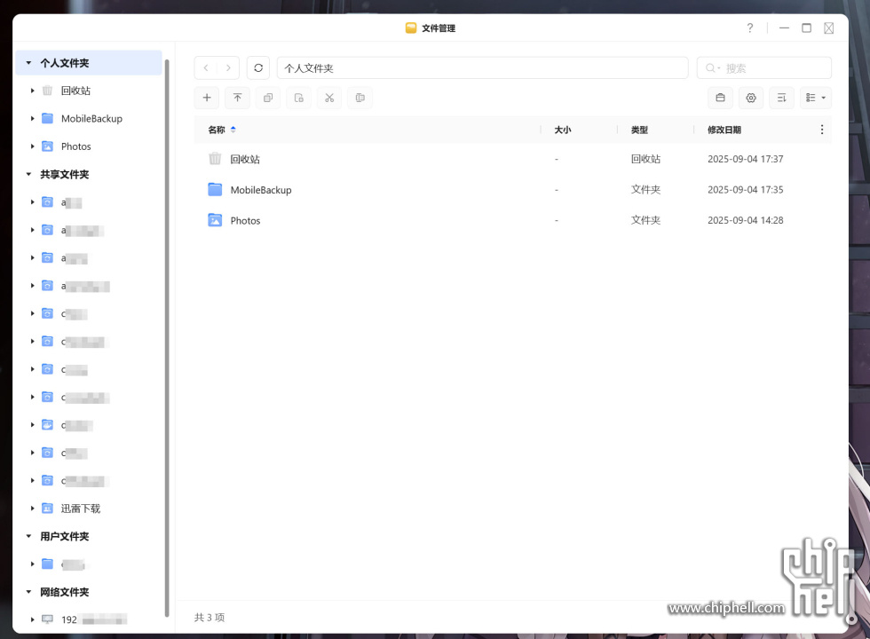
Task: Select the 网络文件夹 heading
Action: [64, 592]
